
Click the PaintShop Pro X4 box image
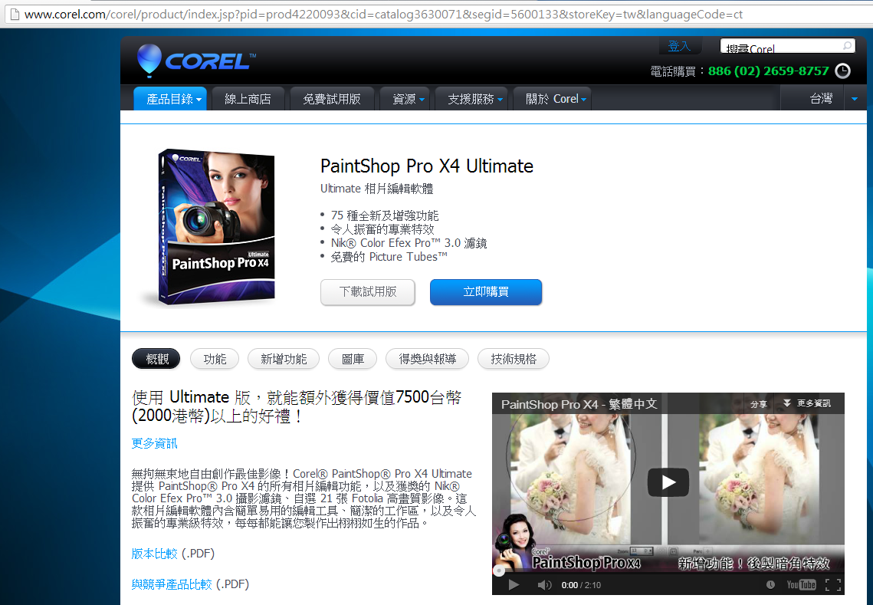[217, 227]
